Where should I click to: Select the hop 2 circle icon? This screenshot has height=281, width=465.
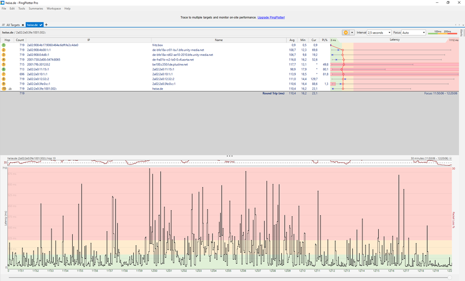tap(4, 50)
